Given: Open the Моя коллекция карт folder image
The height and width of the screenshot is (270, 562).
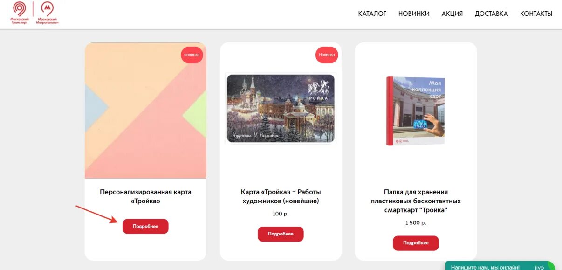Looking at the screenshot, I should click(416, 111).
